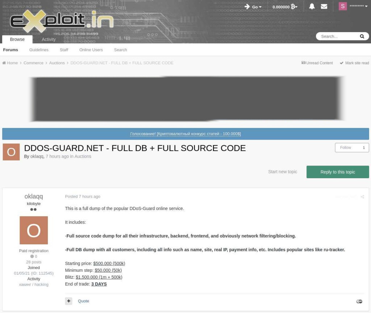Viewport: 371px width, 313px height.
Task: Click the topic author avatar beside the title
Action: 11,152
